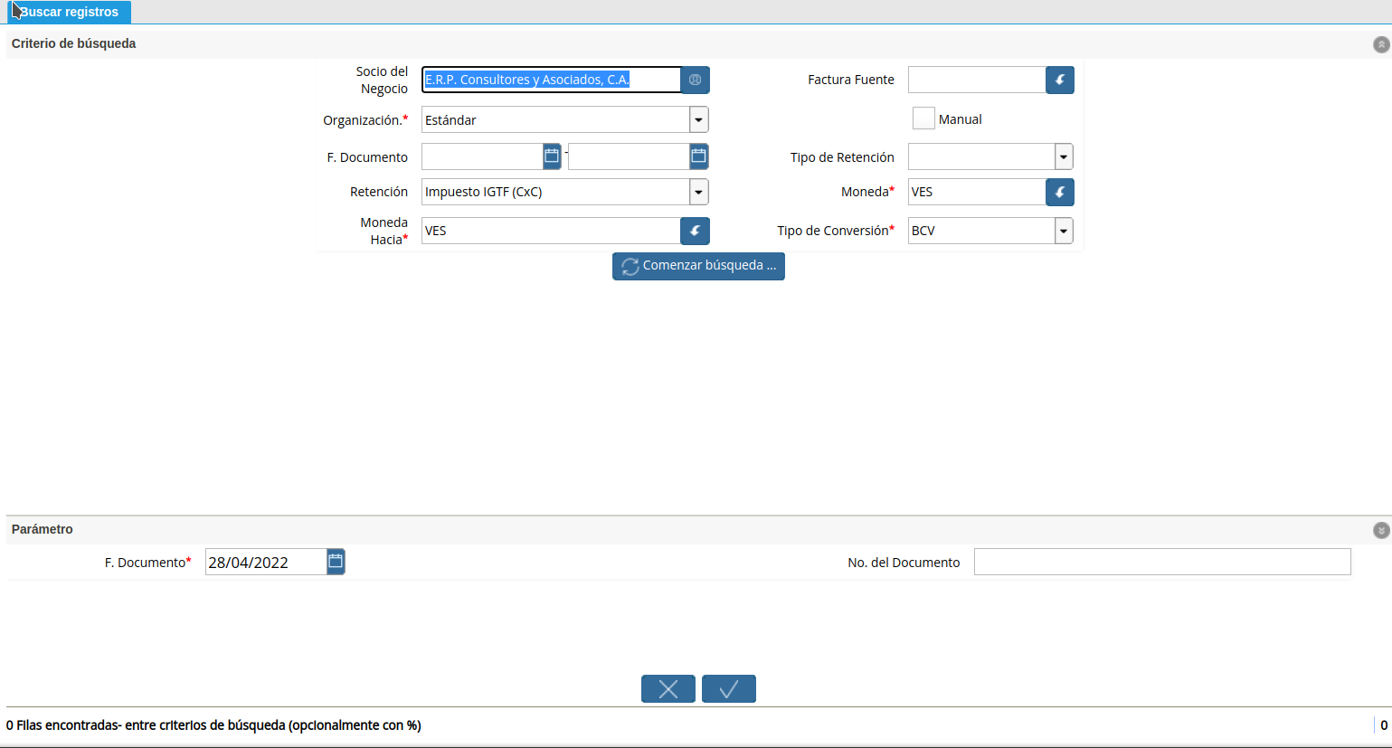This screenshot has width=1392, height=748.
Task: Collapse the Criterio de búsqueda section
Action: coord(1381,44)
